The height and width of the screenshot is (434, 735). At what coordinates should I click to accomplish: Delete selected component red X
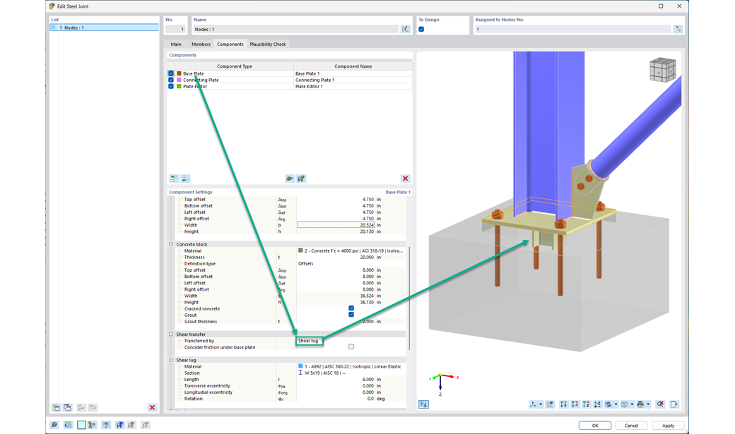406,179
